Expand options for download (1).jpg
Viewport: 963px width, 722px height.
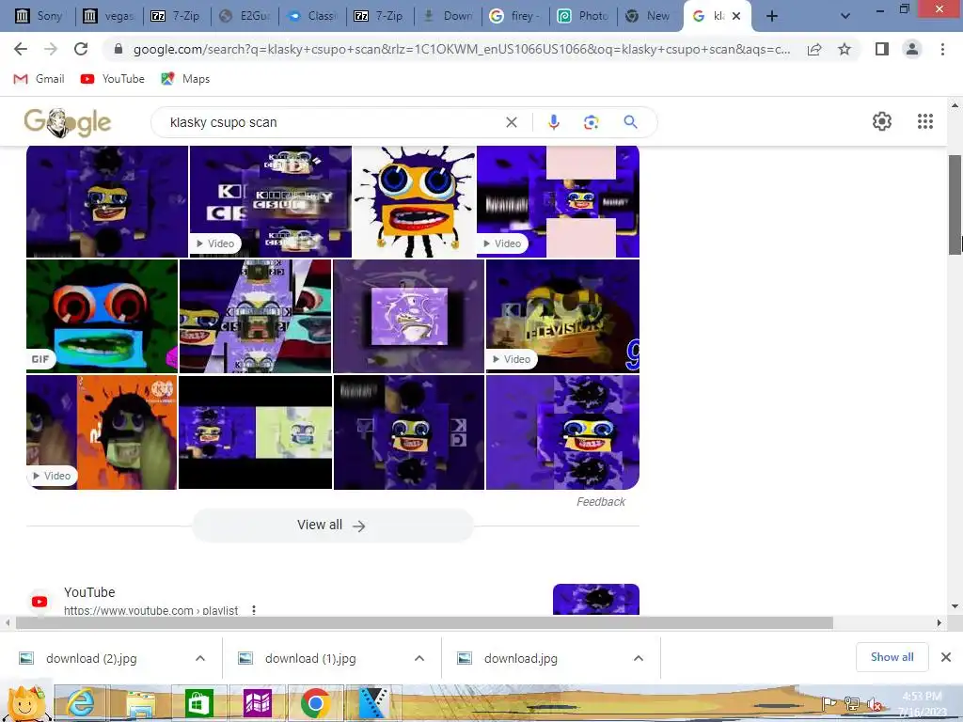[419, 658]
